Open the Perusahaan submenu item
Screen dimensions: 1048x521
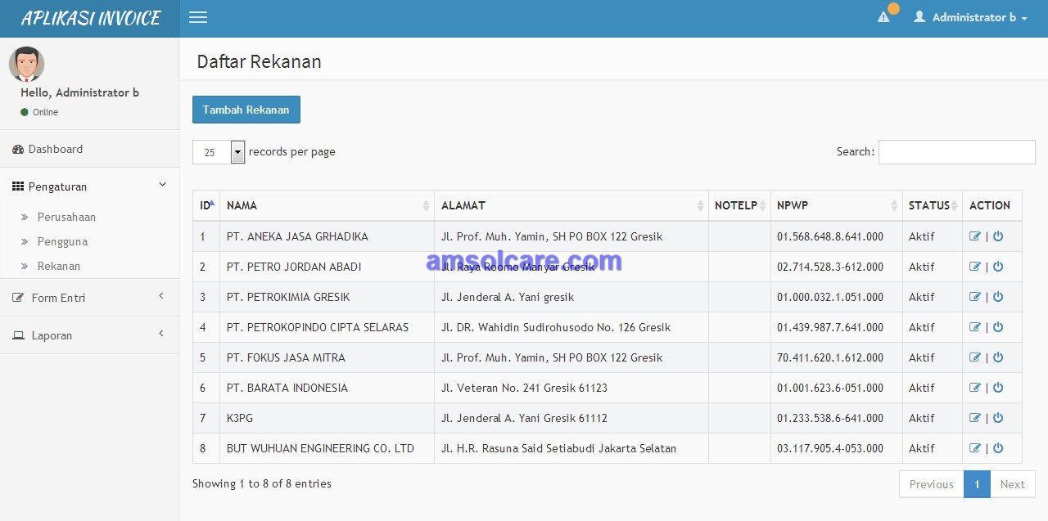pyautogui.click(x=66, y=217)
